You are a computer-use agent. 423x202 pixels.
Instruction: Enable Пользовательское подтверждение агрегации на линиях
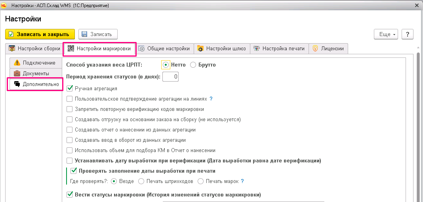pos(70,99)
